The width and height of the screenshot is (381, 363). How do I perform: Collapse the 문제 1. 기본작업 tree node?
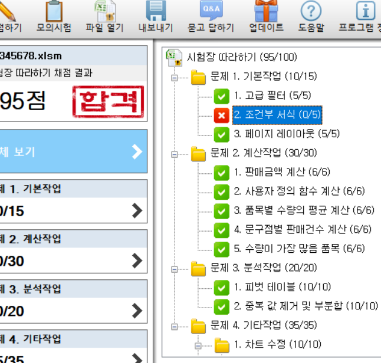174,77
